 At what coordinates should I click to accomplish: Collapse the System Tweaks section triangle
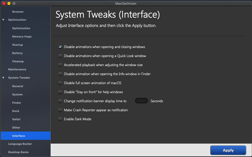pyautogui.click(x=3, y=78)
